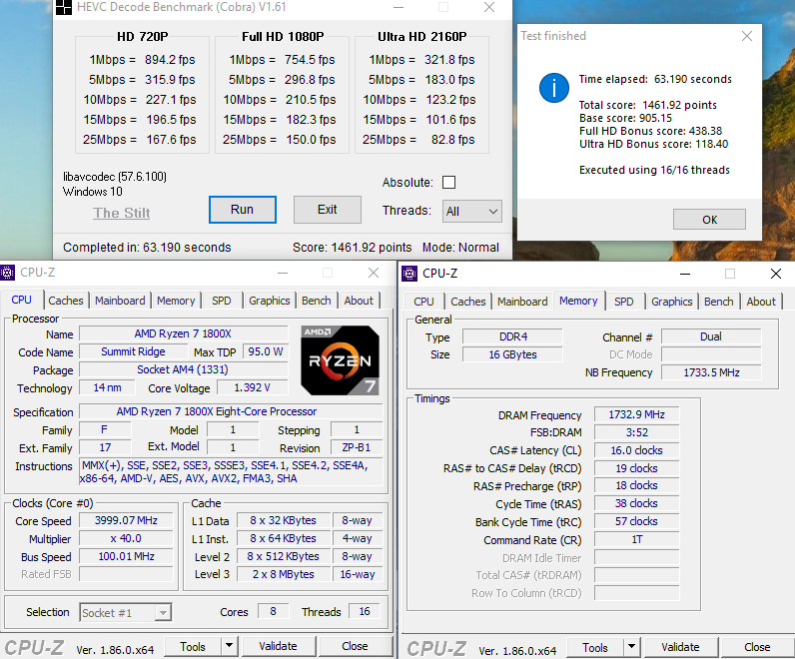
Task: Start the benchmark with the Run button
Action: point(243,210)
